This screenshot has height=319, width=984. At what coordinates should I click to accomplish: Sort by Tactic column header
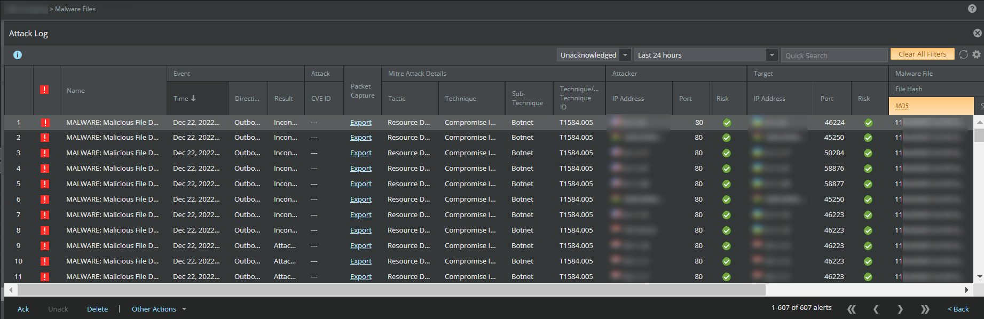click(x=397, y=98)
